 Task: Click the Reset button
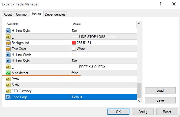point(167,112)
